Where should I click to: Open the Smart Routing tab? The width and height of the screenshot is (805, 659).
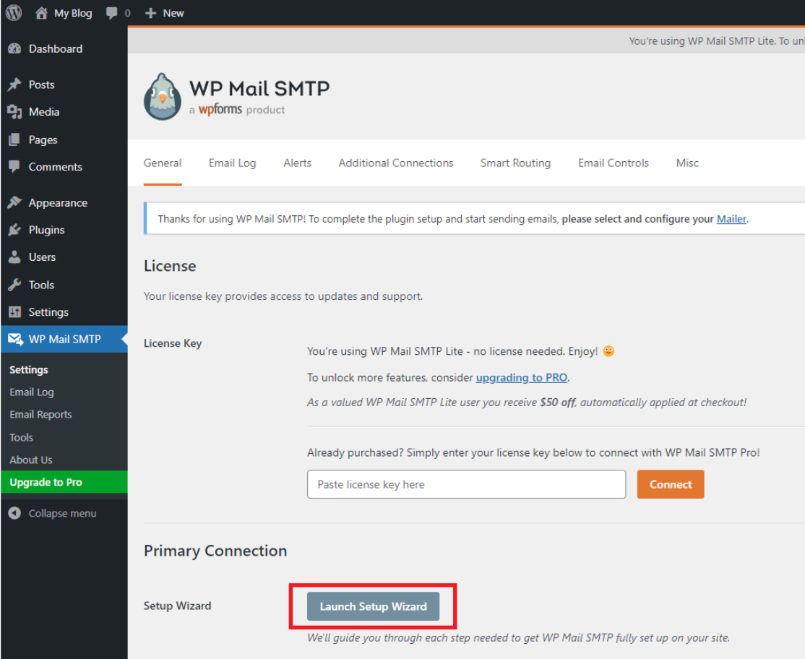515,163
